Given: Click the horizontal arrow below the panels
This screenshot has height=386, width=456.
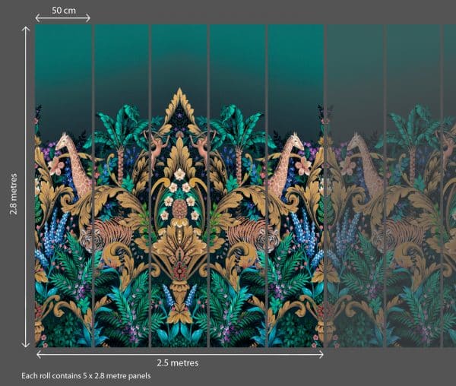Looking at the screenshot, I should tap(179, 353).
